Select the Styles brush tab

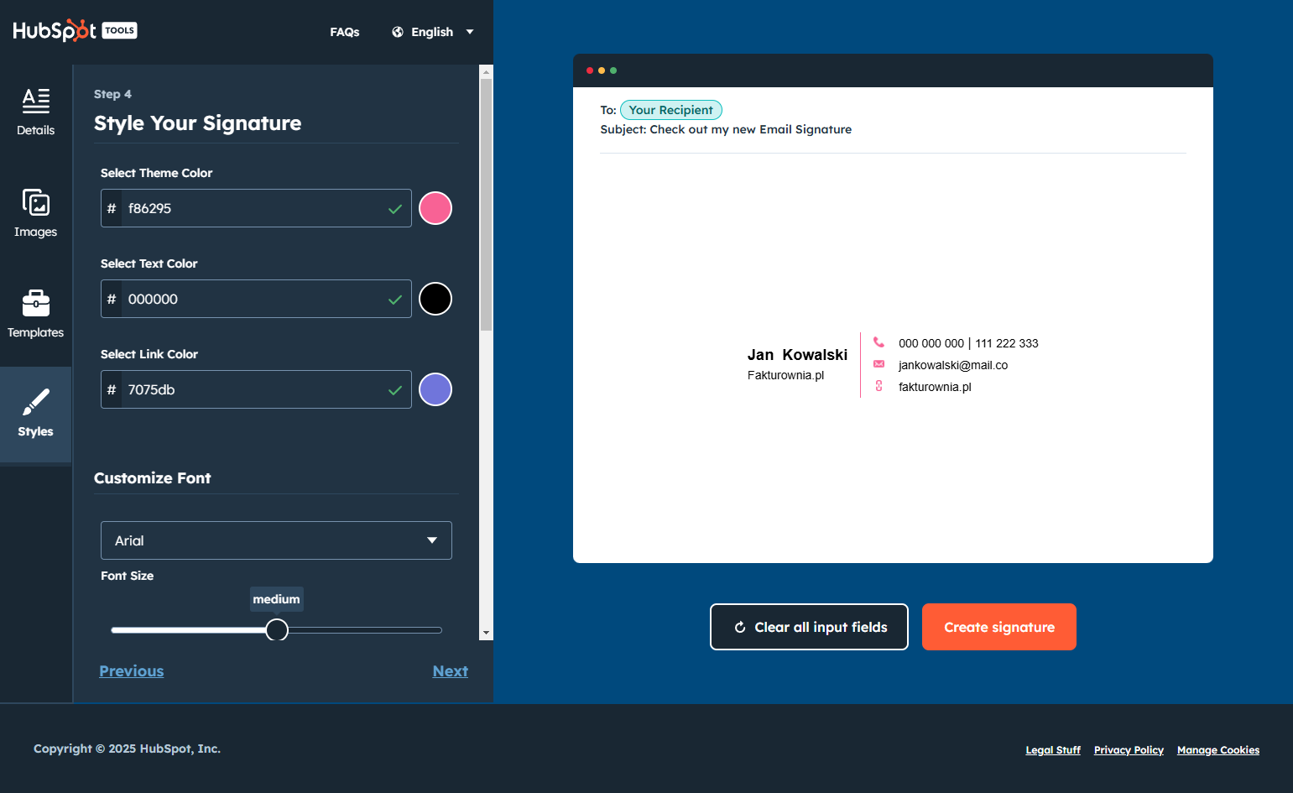point(35,414)
